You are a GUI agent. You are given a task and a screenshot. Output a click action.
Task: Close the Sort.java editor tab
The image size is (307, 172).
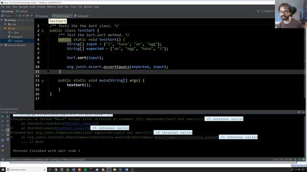(49, 16)
